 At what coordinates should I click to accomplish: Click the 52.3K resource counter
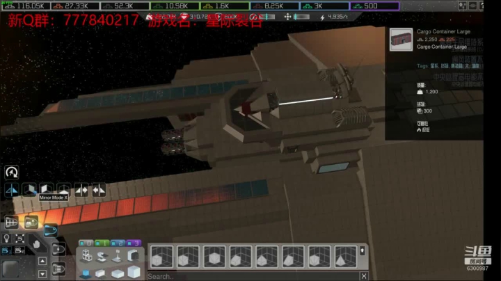(125, 6)
